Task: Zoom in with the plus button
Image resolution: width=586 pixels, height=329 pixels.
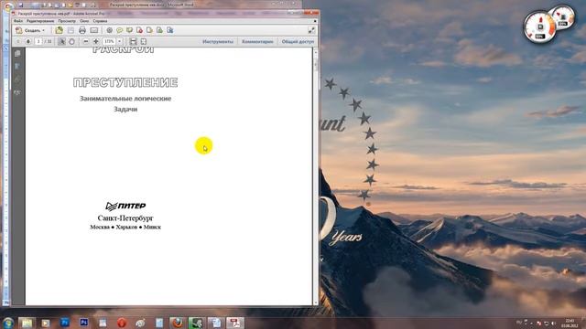Action: [x=96, y=41]
